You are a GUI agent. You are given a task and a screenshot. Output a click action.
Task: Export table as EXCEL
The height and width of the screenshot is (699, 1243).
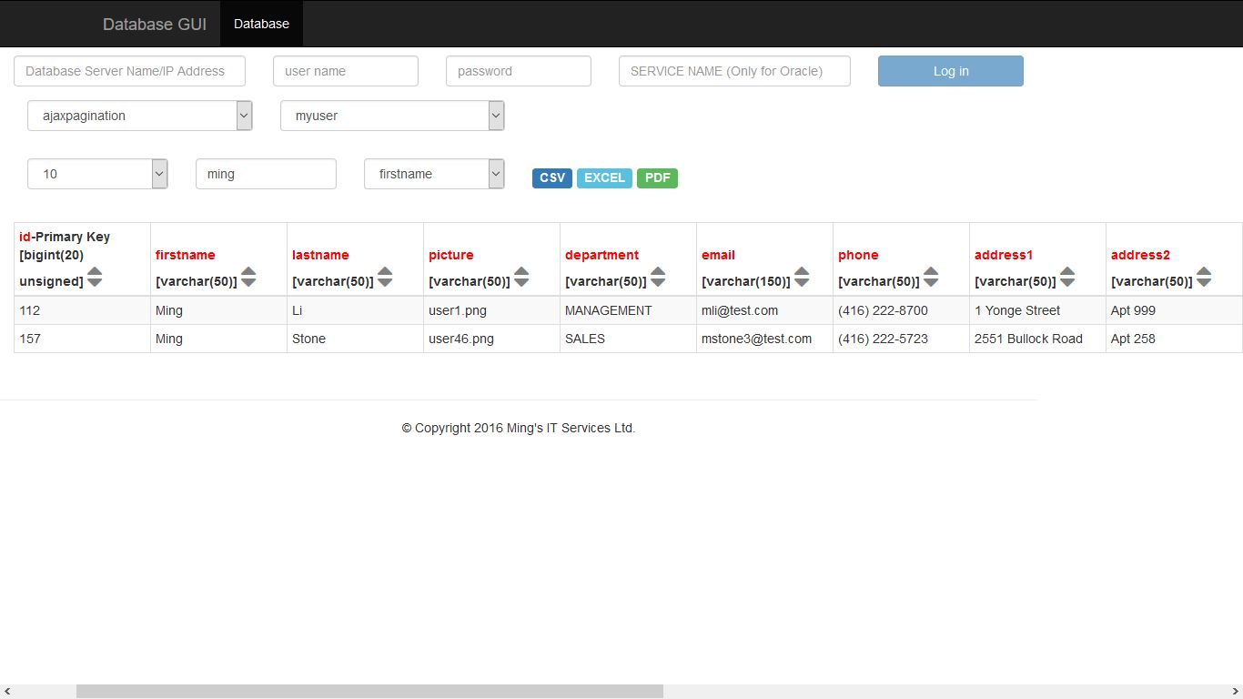tap(604, 177)
